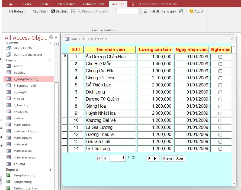Click the Xóa button

point(179,158)
